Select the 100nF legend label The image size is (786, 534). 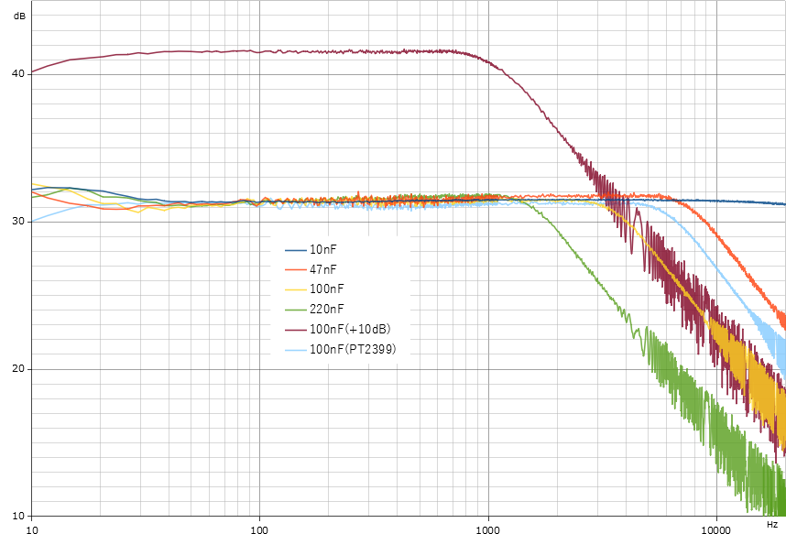[x=326, y=289]
